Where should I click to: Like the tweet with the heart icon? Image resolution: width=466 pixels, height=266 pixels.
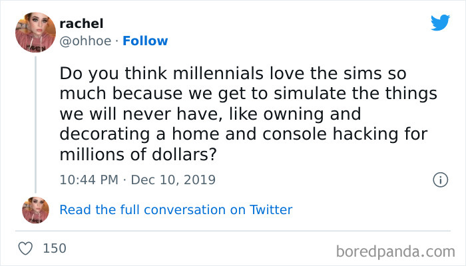pos(27,249)
